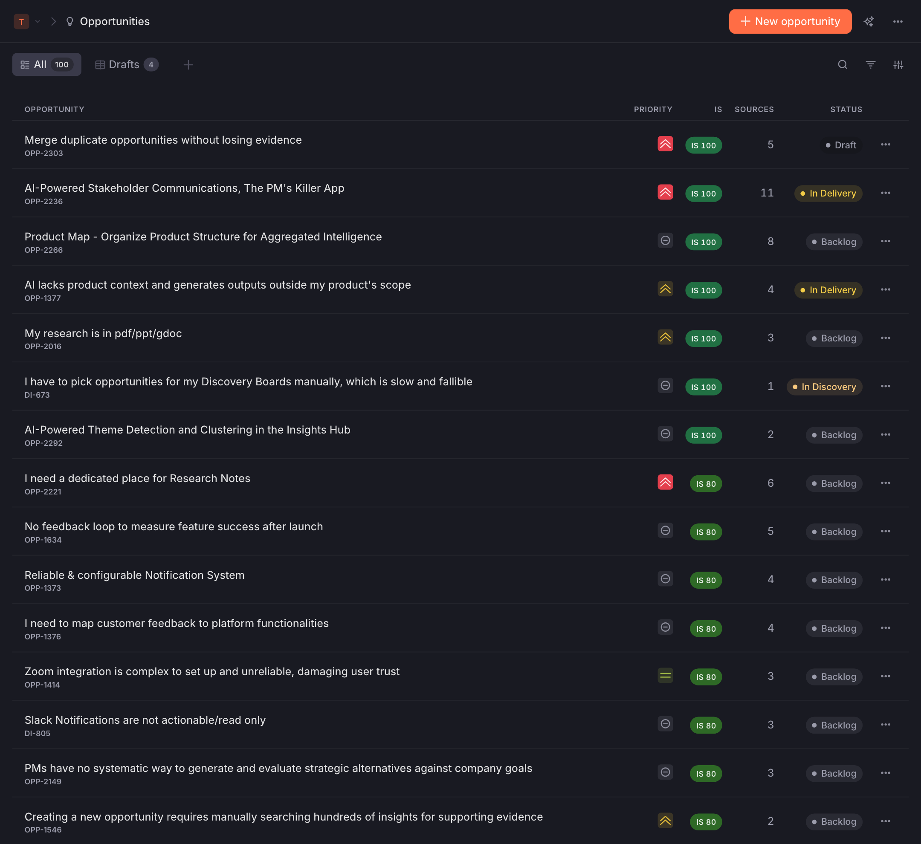Click IS 80 score badge for OPP-2221
Viewport: 921px width, 844px height.
pos(706,484)
